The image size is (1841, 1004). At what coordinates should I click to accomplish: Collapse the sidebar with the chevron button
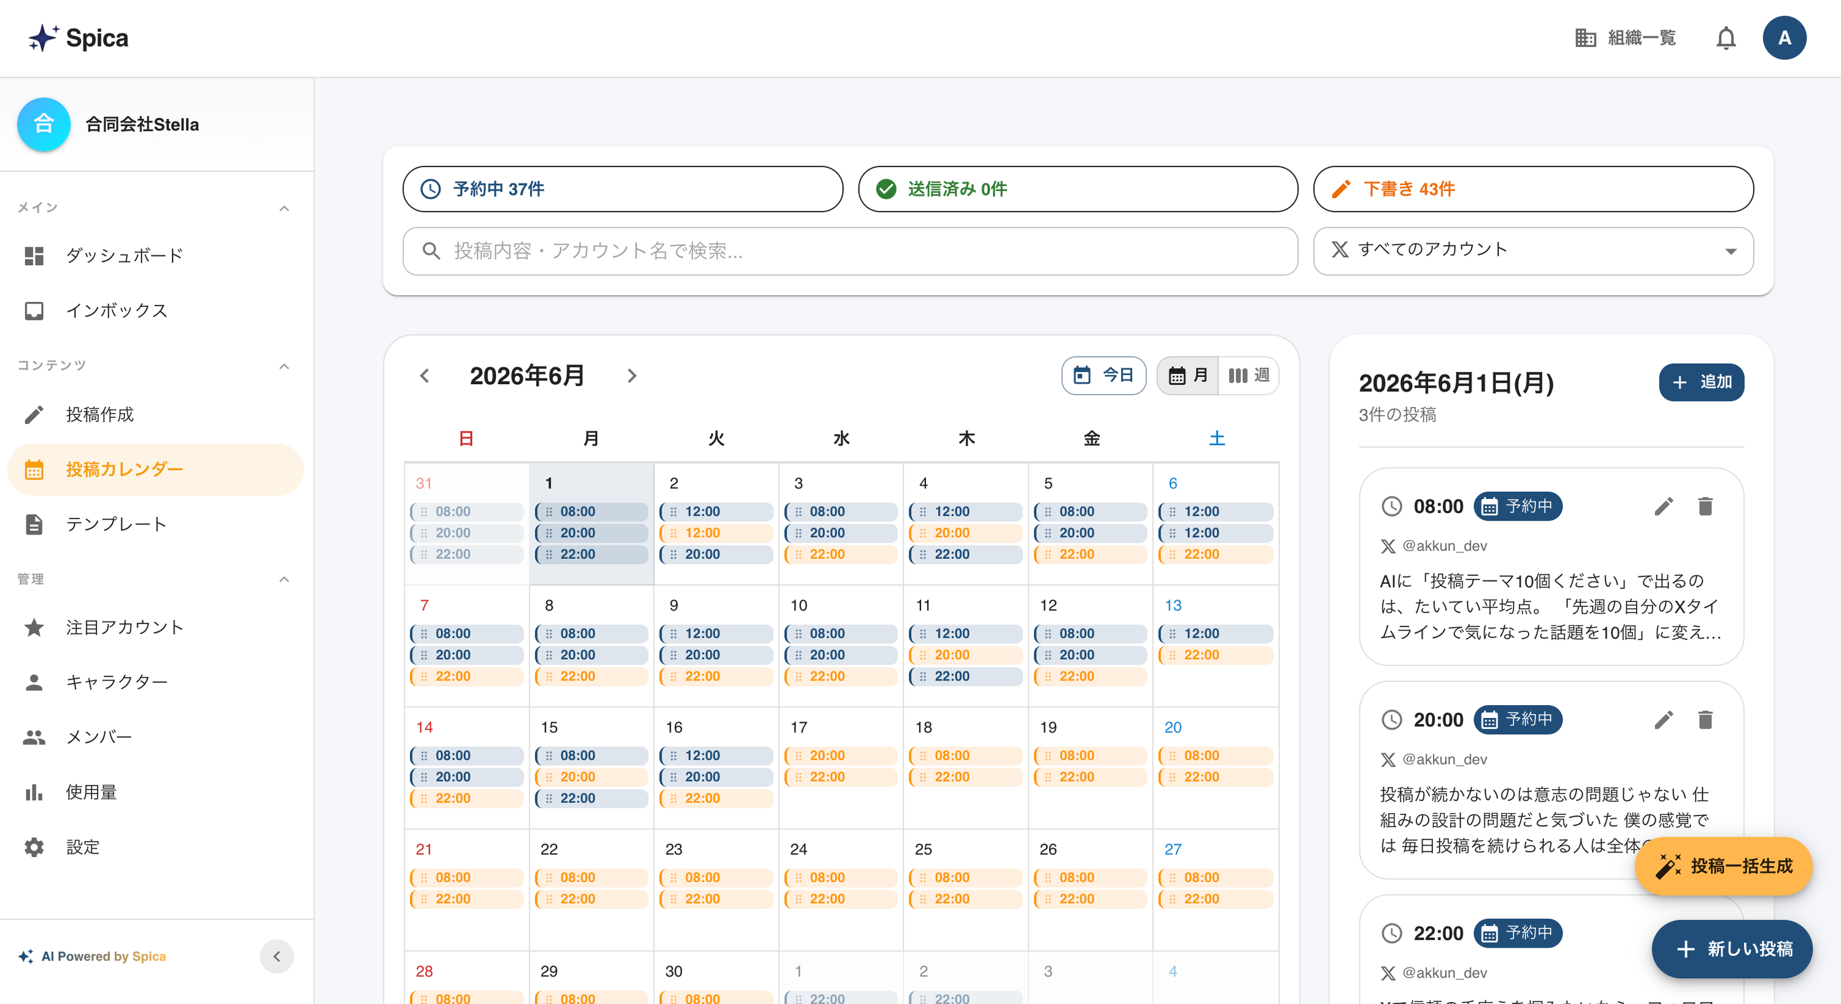tap(277, 956)
